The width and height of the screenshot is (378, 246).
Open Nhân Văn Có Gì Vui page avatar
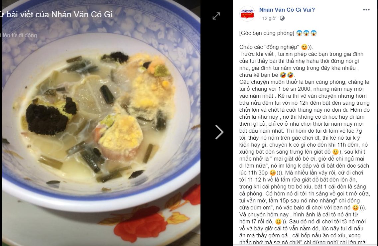[x=247, y=14]
